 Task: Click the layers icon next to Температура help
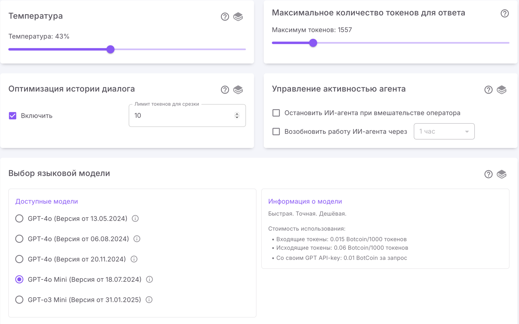pos(238,17)
